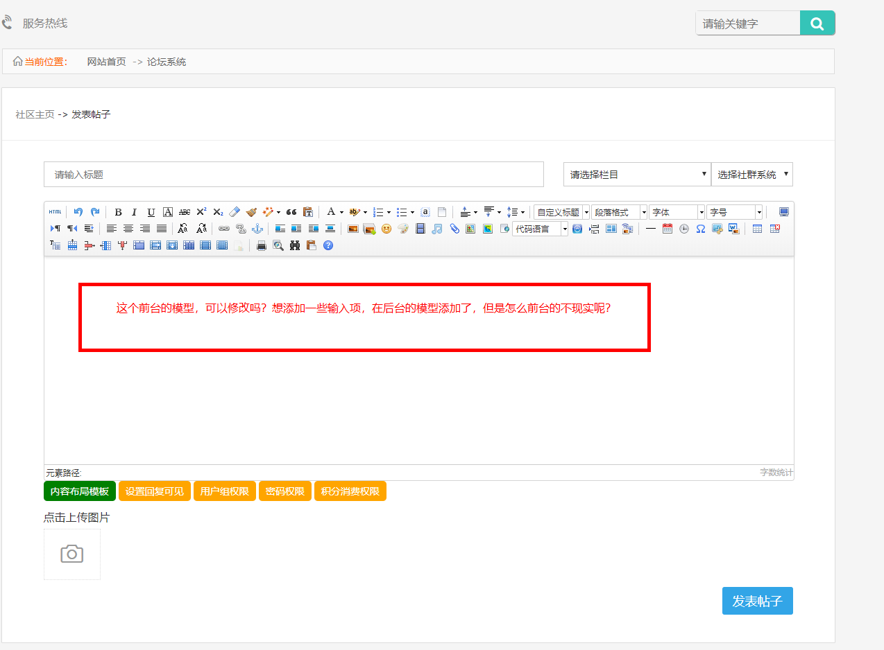The image size is (884, 650).
Task: Click the undo arrow icon
Action: tap(78, 212)
